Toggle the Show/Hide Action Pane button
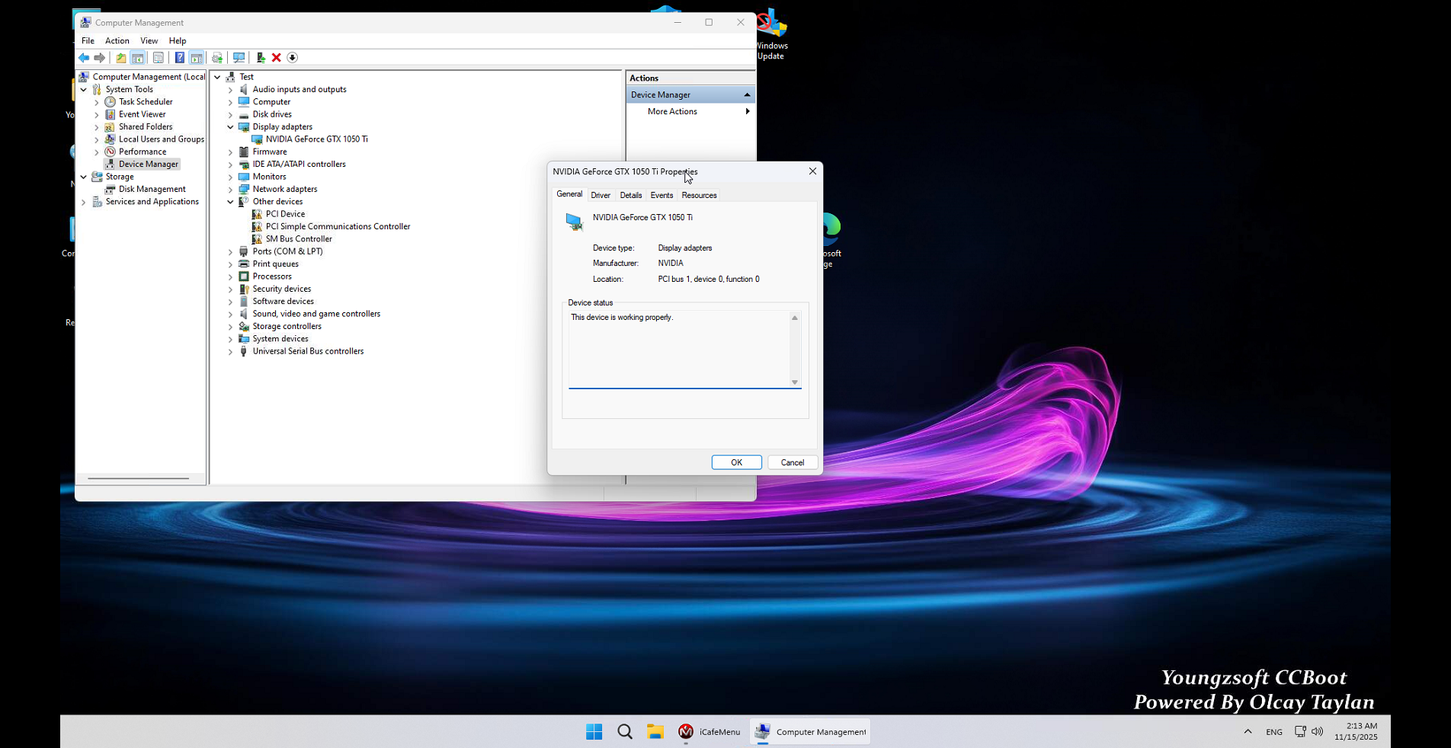Viewport: 1451px width, 748px height. click(x=197, y=58)
